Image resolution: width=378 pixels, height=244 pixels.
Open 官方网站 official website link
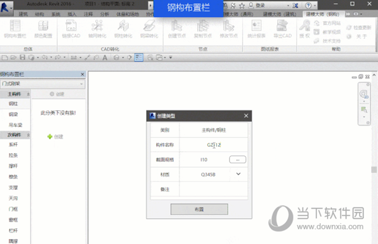(x=328, y=23)
